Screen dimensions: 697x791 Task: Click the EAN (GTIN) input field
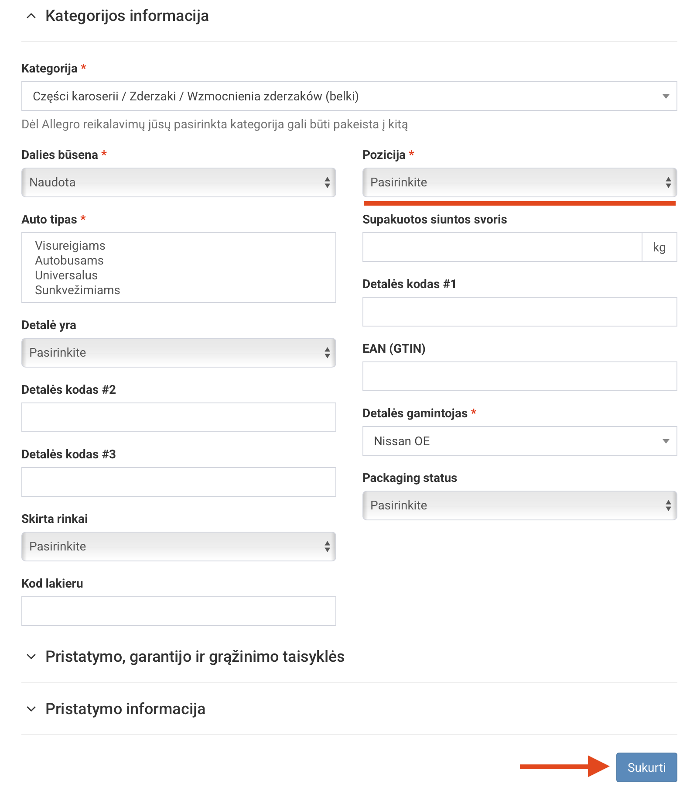coord(519,376)
